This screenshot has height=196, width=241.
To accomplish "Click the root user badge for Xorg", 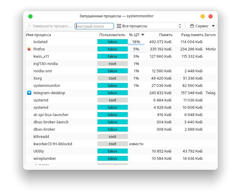I will (112, 78).
